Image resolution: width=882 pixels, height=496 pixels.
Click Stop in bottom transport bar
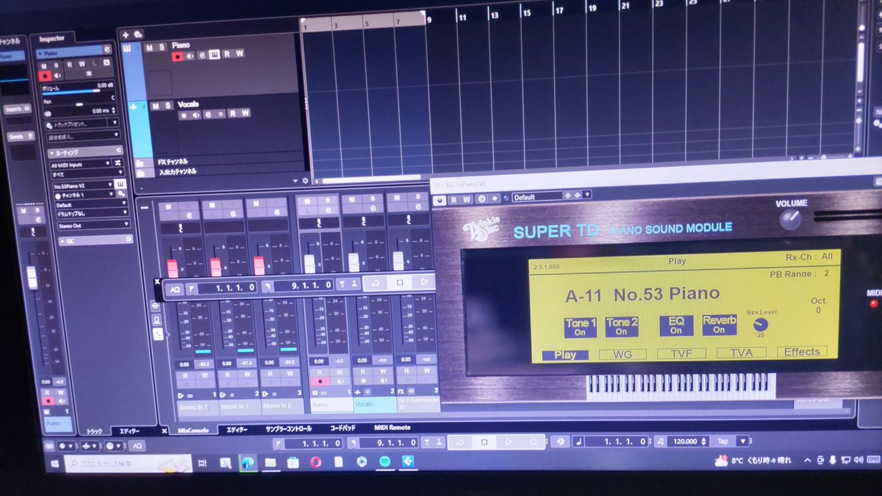(484, 442)
